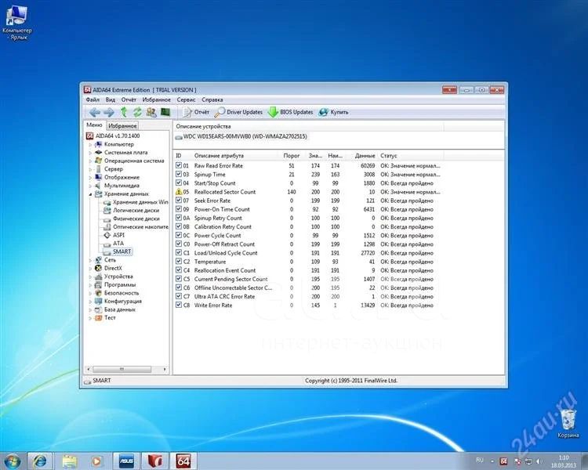This screenshot has width=588, height=470.
Task: Select Сервер in the tree
Action: coord(109,169)
